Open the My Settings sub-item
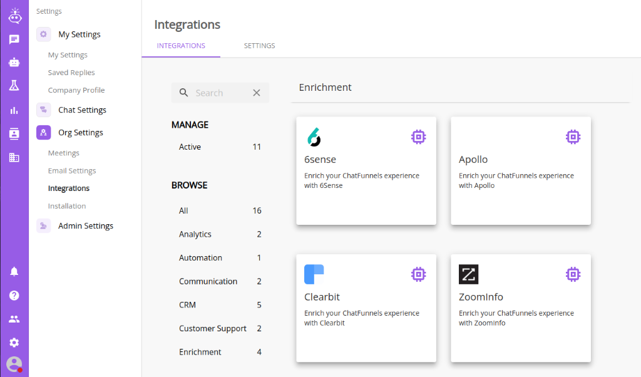 [68, 54]
